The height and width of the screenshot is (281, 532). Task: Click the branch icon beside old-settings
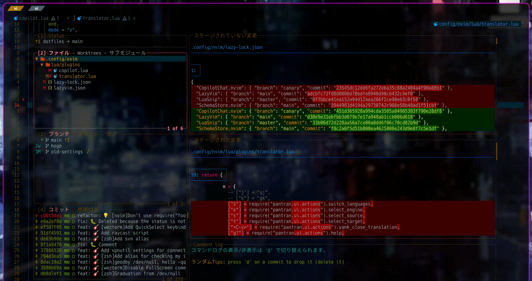point(47,152)
